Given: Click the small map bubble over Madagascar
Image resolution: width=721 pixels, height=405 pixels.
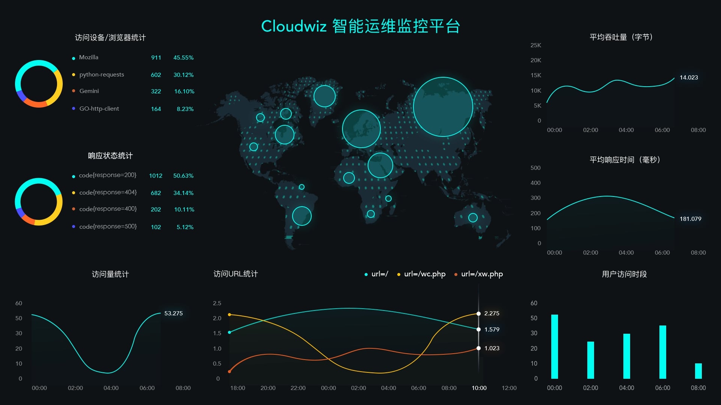Looking at the screenshot, I should coord(389,199).
